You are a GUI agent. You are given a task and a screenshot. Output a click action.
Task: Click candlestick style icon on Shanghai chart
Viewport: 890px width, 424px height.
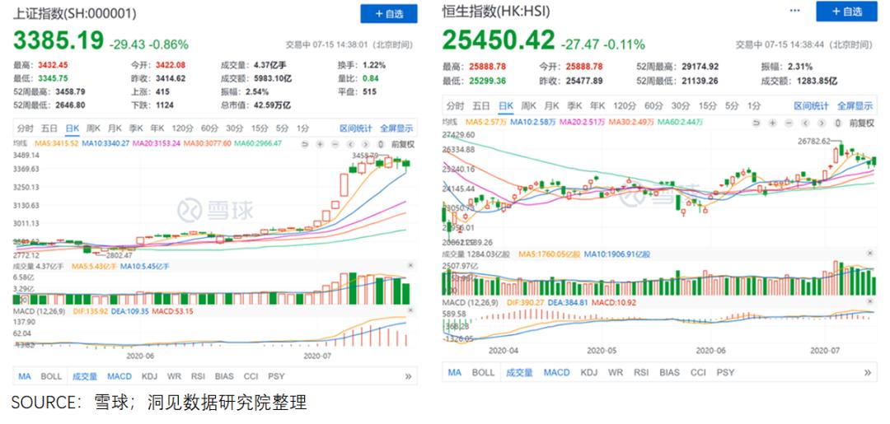click(x=380, y=145)
